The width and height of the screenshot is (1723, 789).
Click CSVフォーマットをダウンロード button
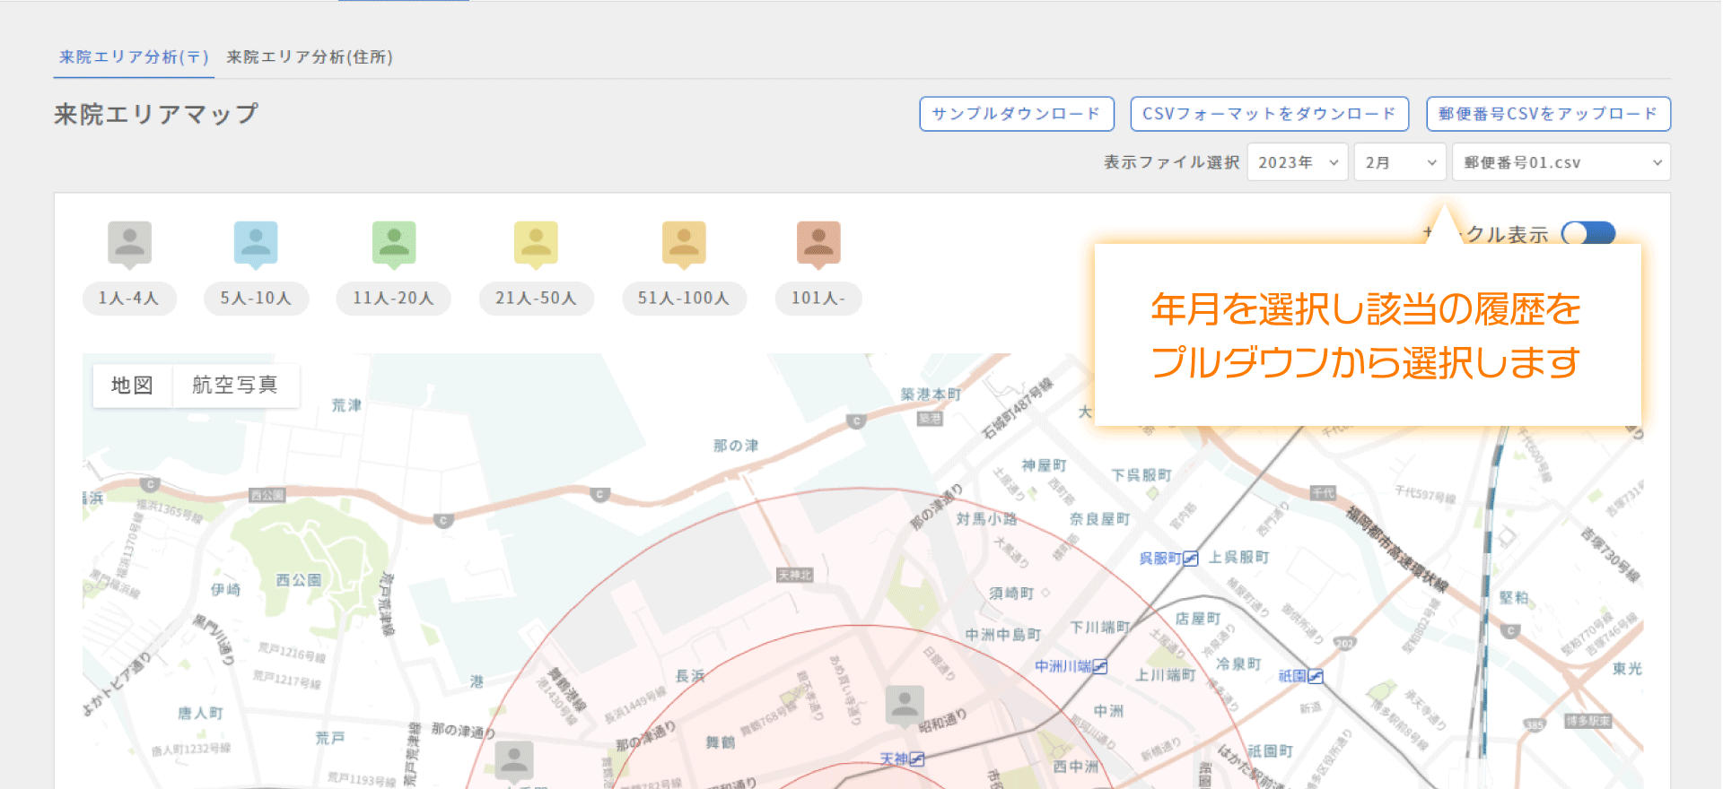[x=1270, y=114]
